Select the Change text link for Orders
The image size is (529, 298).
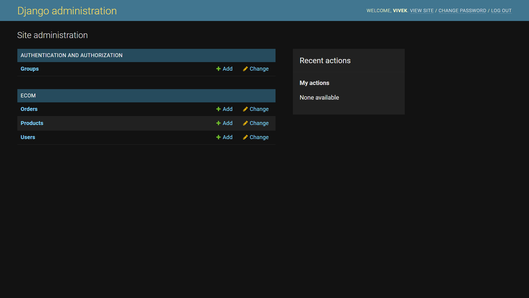coord(259,109)
